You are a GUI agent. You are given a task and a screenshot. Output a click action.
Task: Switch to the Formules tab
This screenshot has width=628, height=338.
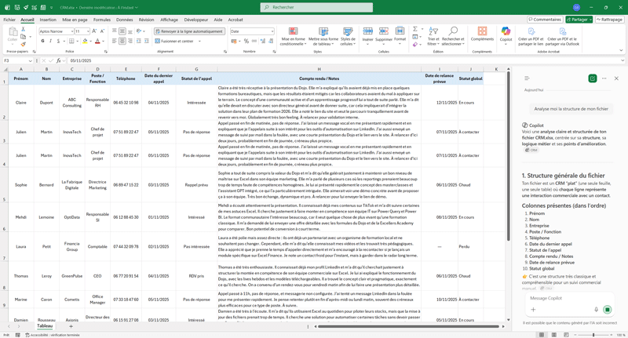coord(102,20)
